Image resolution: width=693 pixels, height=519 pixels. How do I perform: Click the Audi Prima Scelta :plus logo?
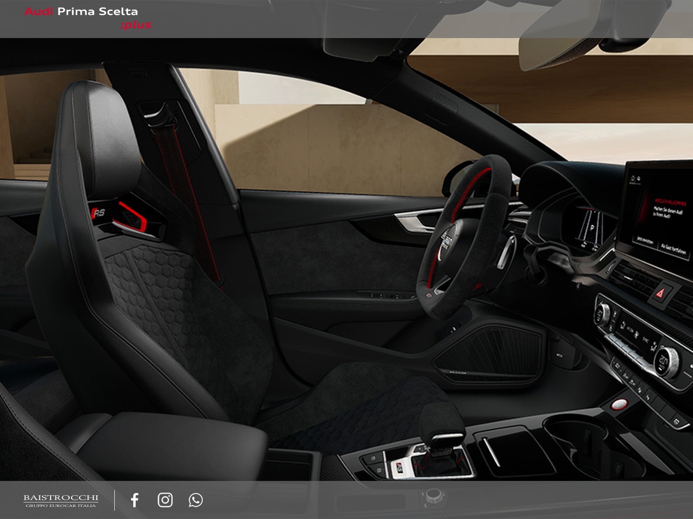pos(87,18)
